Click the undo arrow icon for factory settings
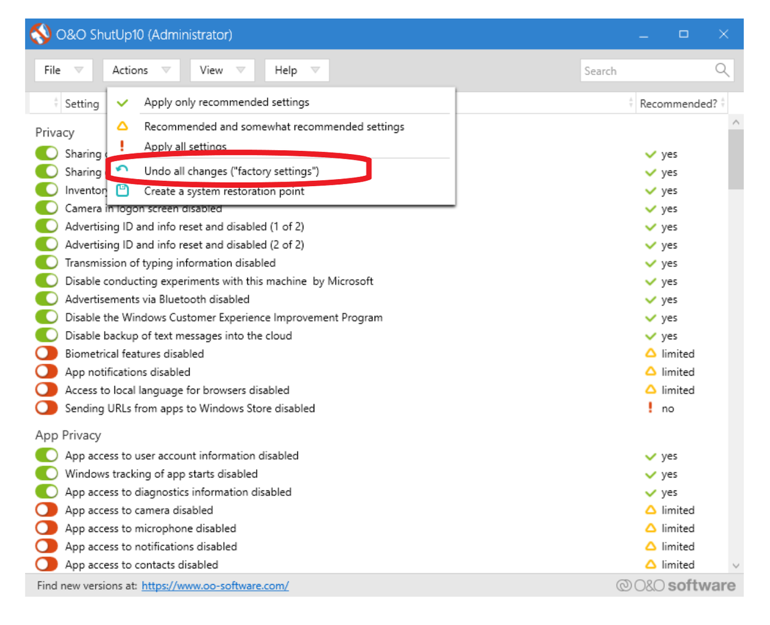Image resolution: width=770 pixels, height=625 pixels. [123, 171]
